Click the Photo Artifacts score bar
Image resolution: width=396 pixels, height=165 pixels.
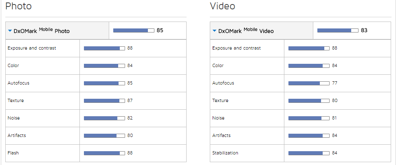pyautogui.click(x=104, y=135)
